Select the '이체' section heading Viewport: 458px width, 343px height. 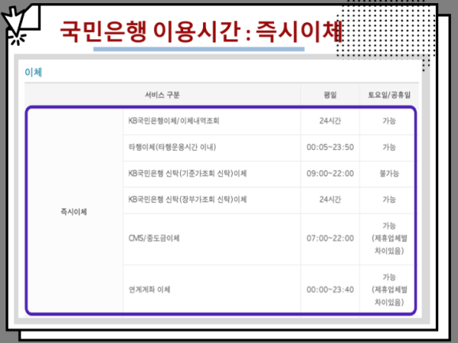pos(33,72)
